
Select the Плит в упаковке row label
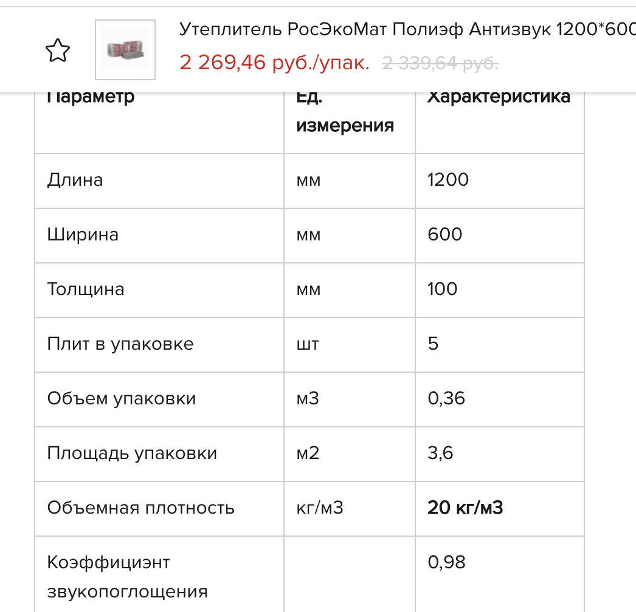(x=120, y=344)
